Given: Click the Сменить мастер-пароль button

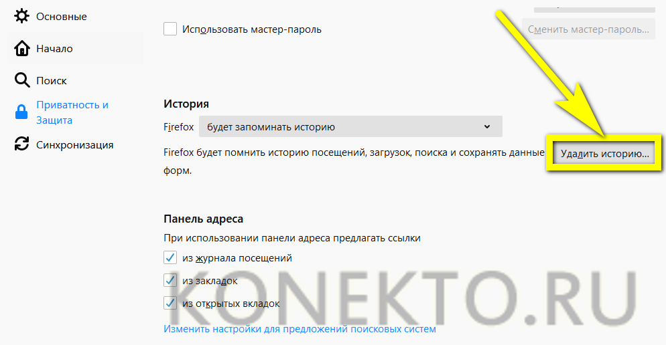Looking at the screenshot, I should [588, 29].
